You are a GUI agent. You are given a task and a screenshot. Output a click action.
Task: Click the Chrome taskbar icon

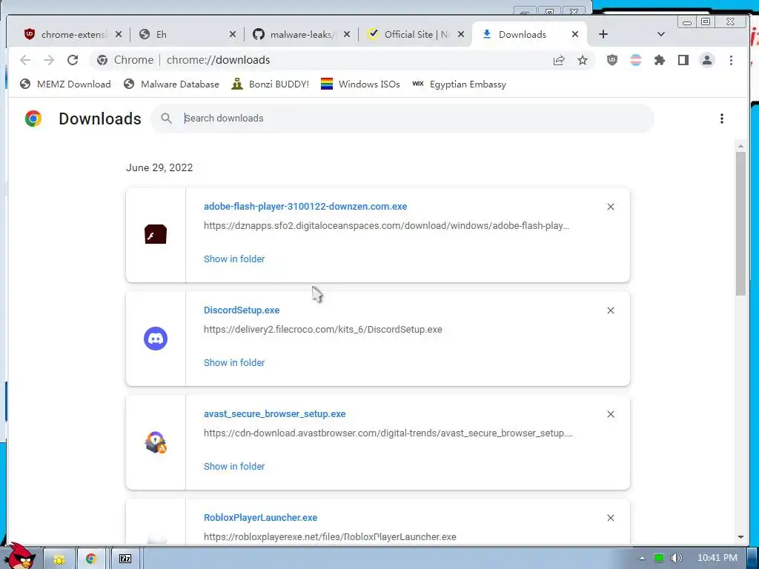[x=91, y=559]
